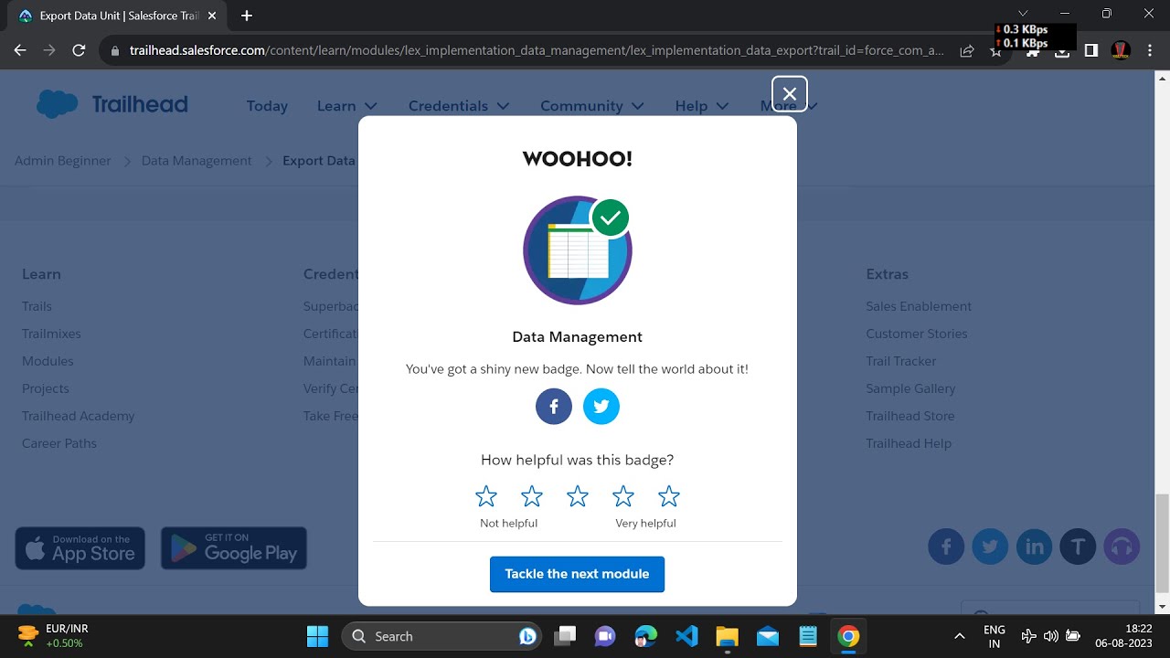The width and height of the screenshot is (1170, 658).
Task: Expand the Help dropdown menu
Action: click(x=702, y=106)
